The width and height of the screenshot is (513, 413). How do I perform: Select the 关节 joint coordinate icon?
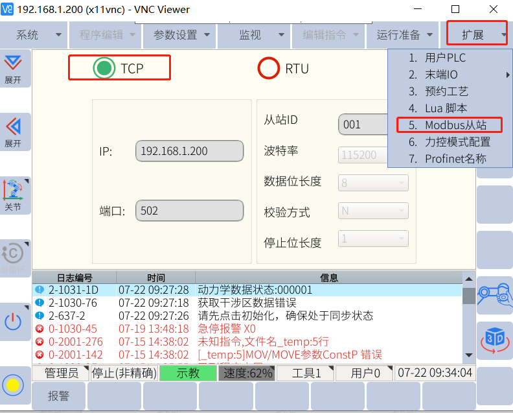pyautogui.click(x=13, y=195)
